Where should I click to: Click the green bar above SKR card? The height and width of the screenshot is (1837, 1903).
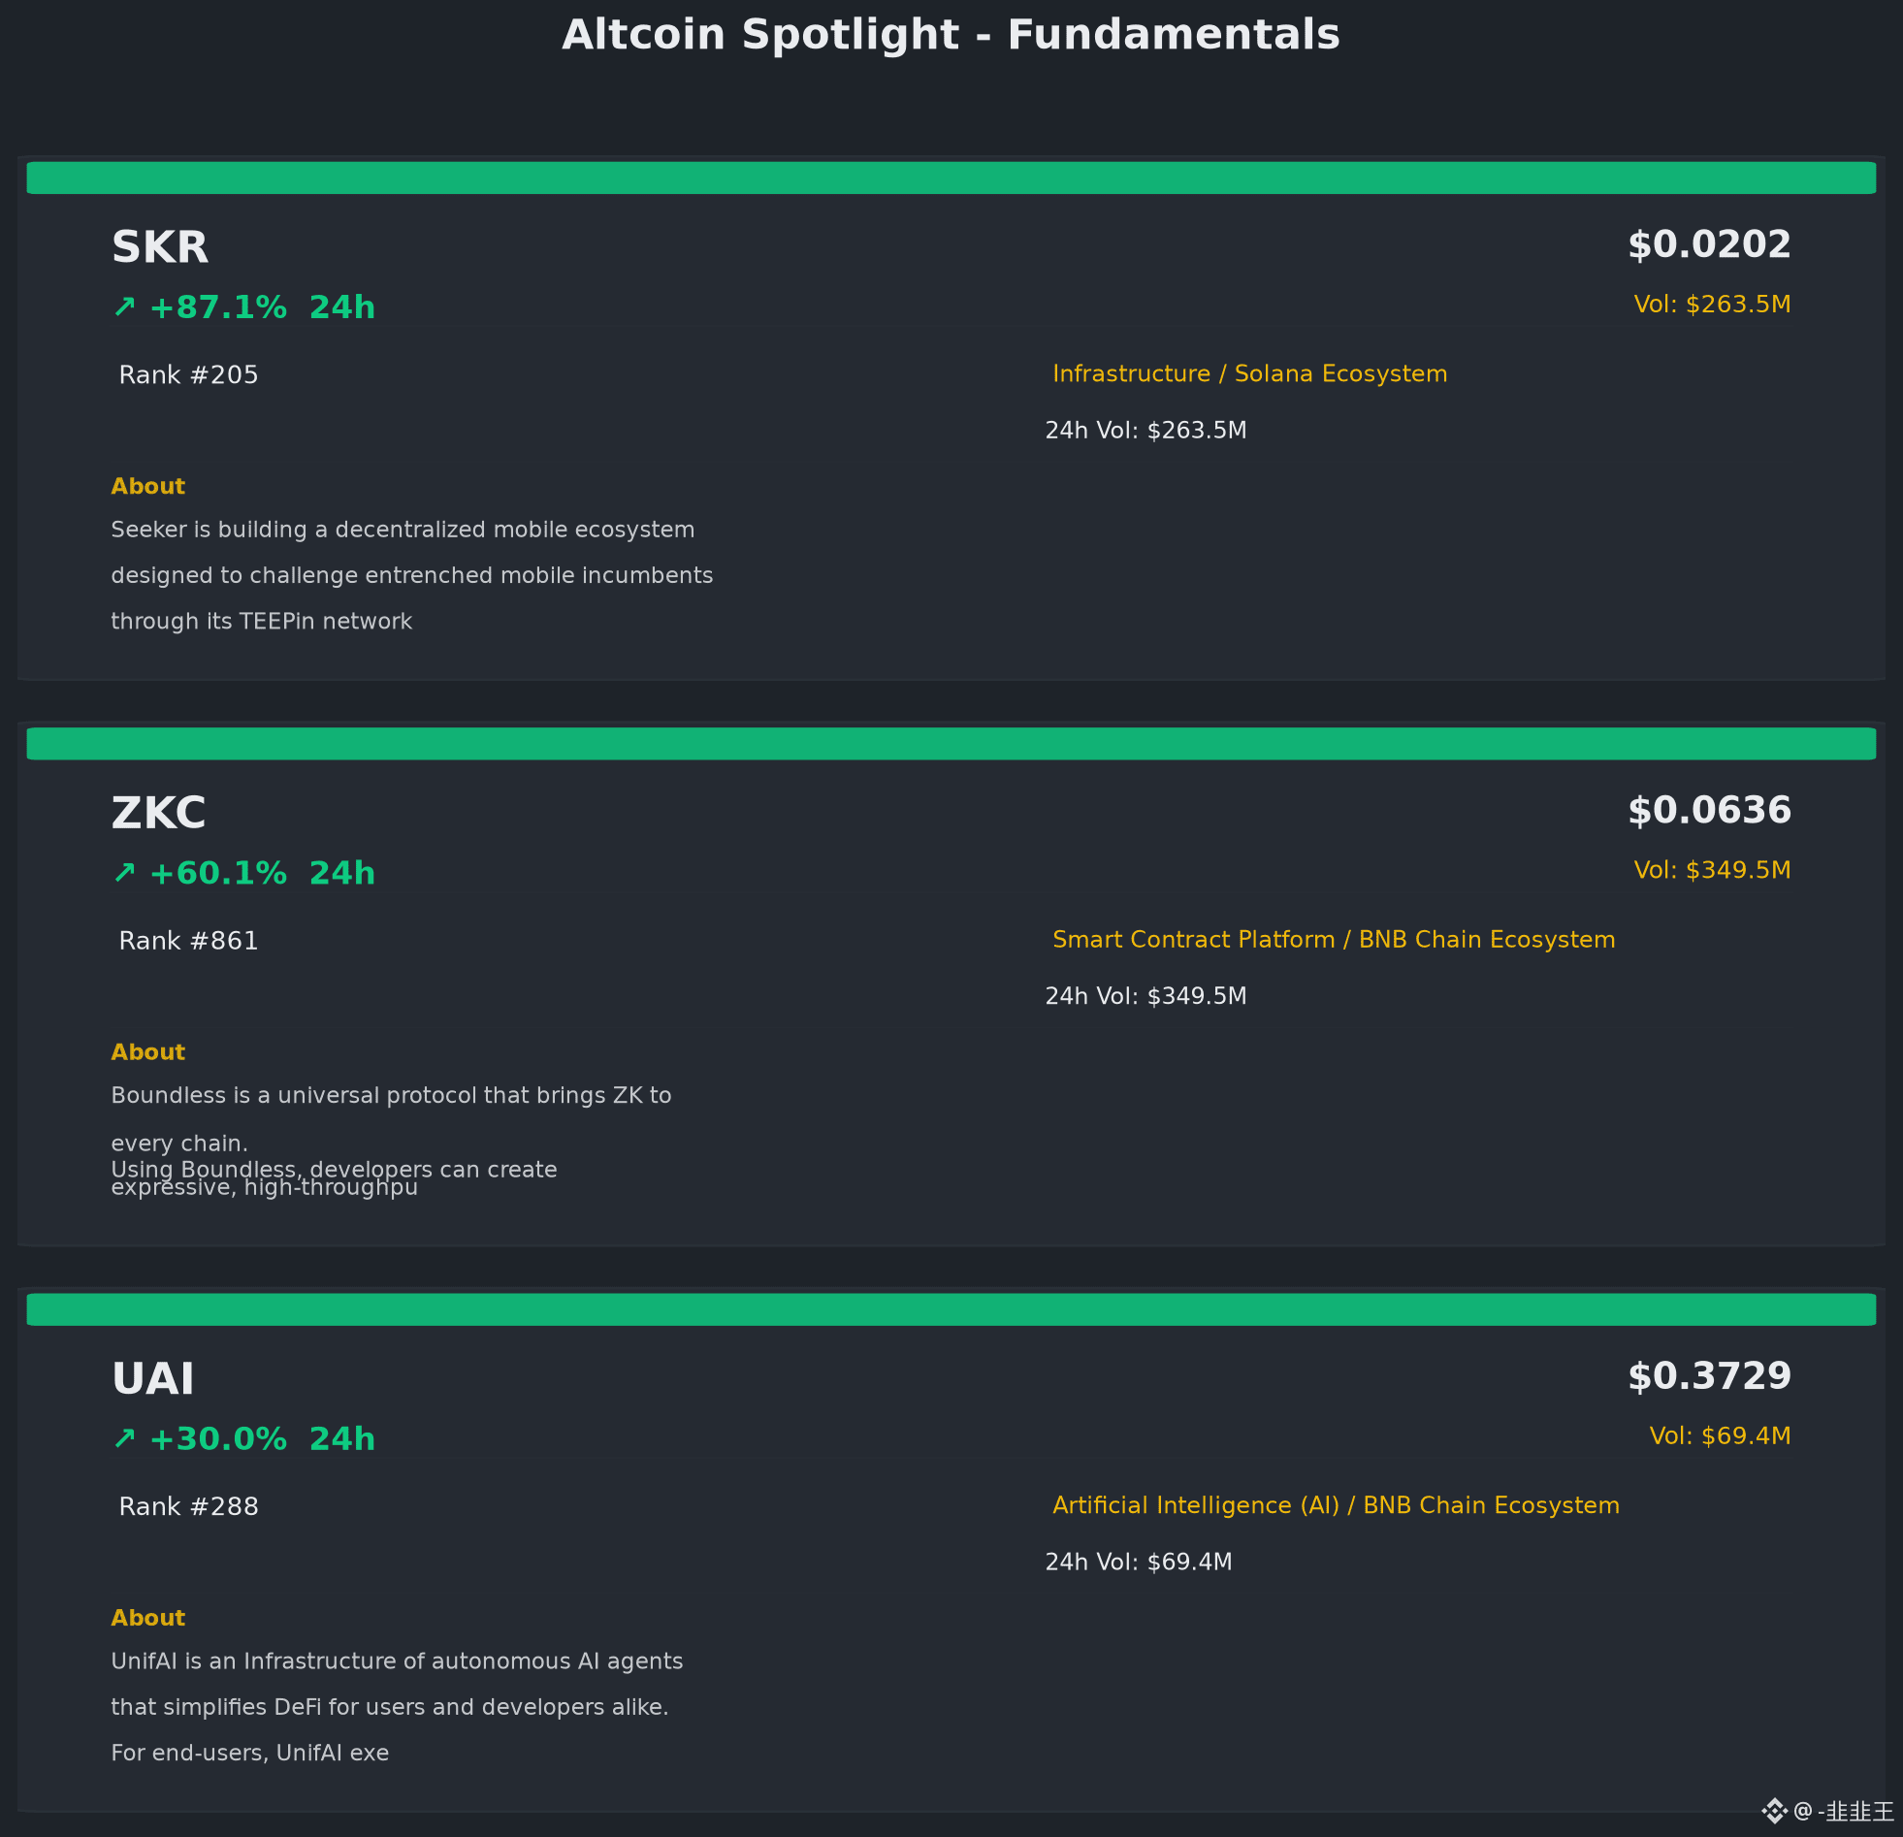[951, 177]
